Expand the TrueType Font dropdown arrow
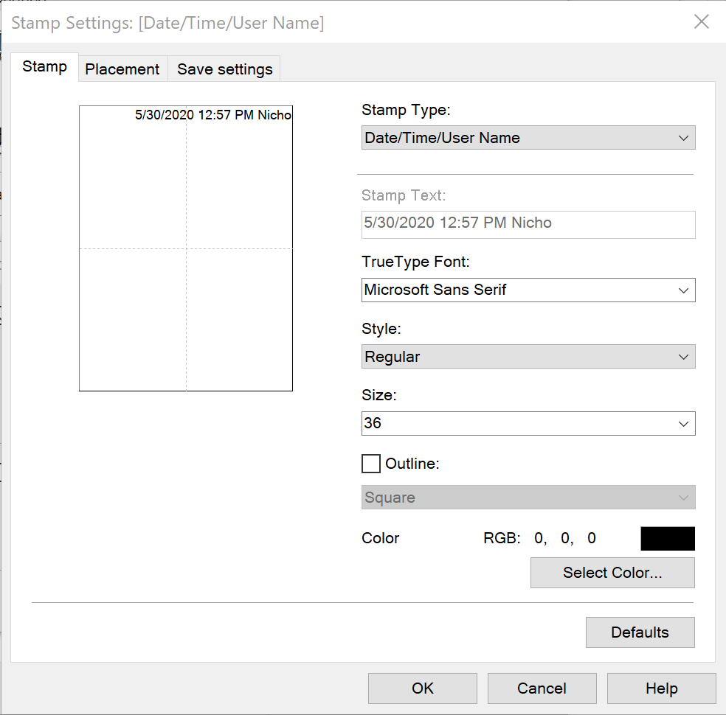The image size is (726, 715). tap(683, 290)
